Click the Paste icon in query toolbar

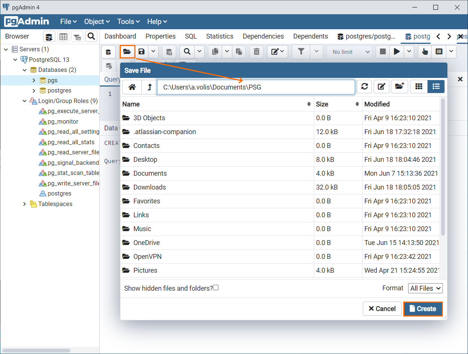(239, 52)
